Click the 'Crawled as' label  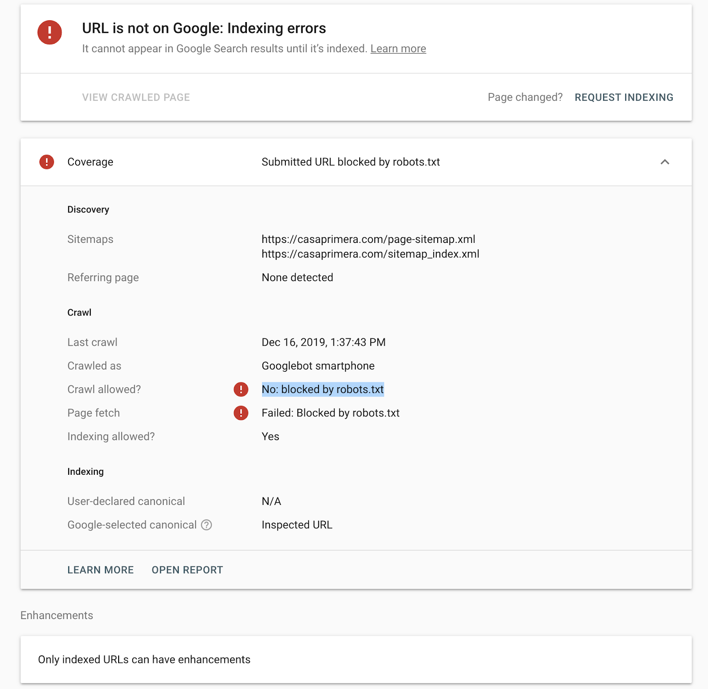(94, 366)
